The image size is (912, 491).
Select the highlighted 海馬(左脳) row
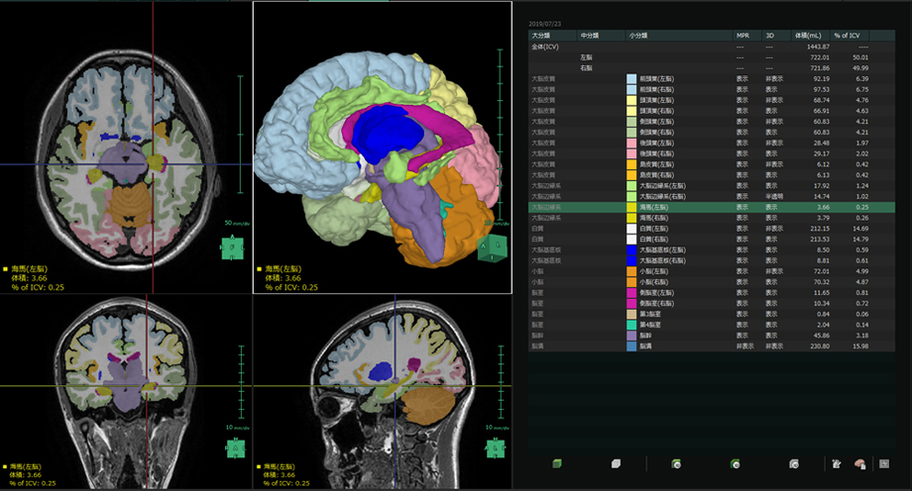pos(712,207)
